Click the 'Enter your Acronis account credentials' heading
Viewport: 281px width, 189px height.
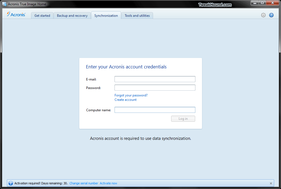point(126,67)
